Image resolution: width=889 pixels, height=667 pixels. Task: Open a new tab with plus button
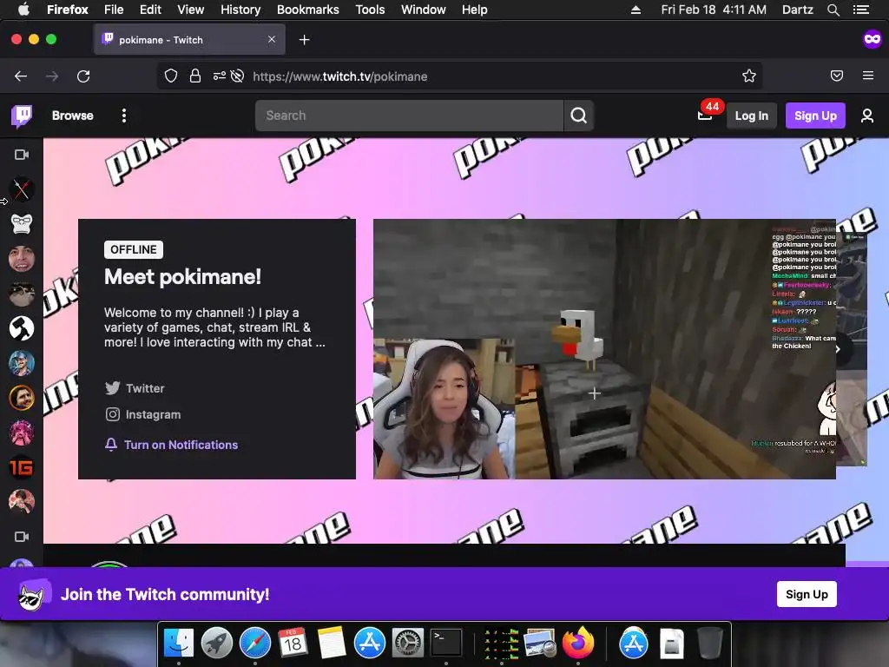[305, 40]
